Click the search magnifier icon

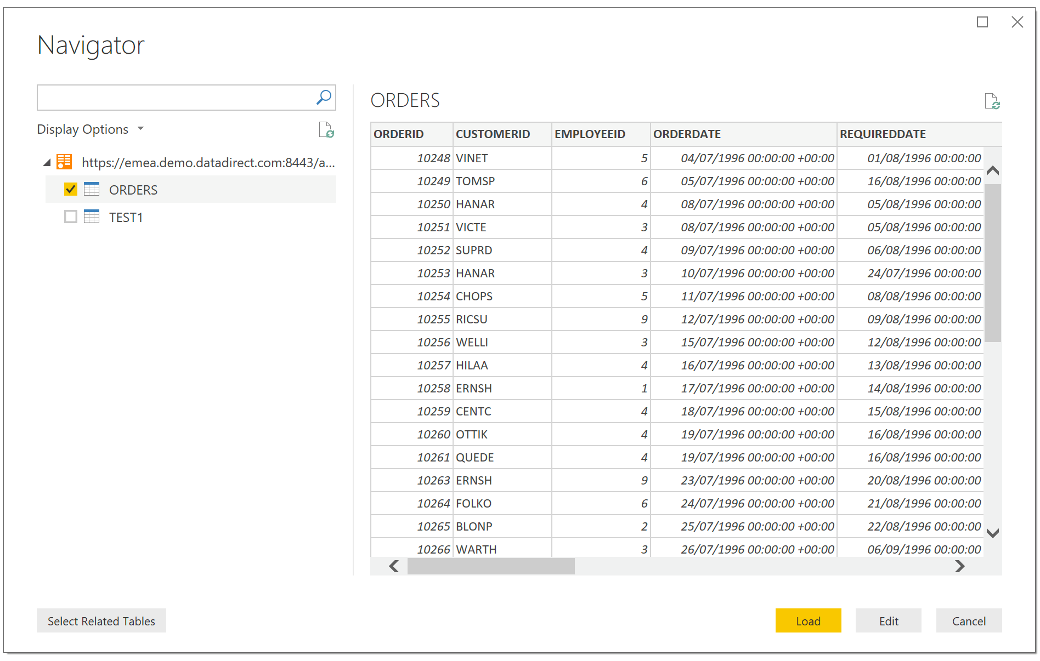323,97
